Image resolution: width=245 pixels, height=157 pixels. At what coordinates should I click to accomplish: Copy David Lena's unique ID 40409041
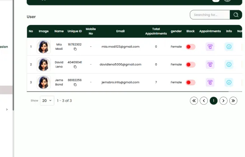click(x=75, y=67)
